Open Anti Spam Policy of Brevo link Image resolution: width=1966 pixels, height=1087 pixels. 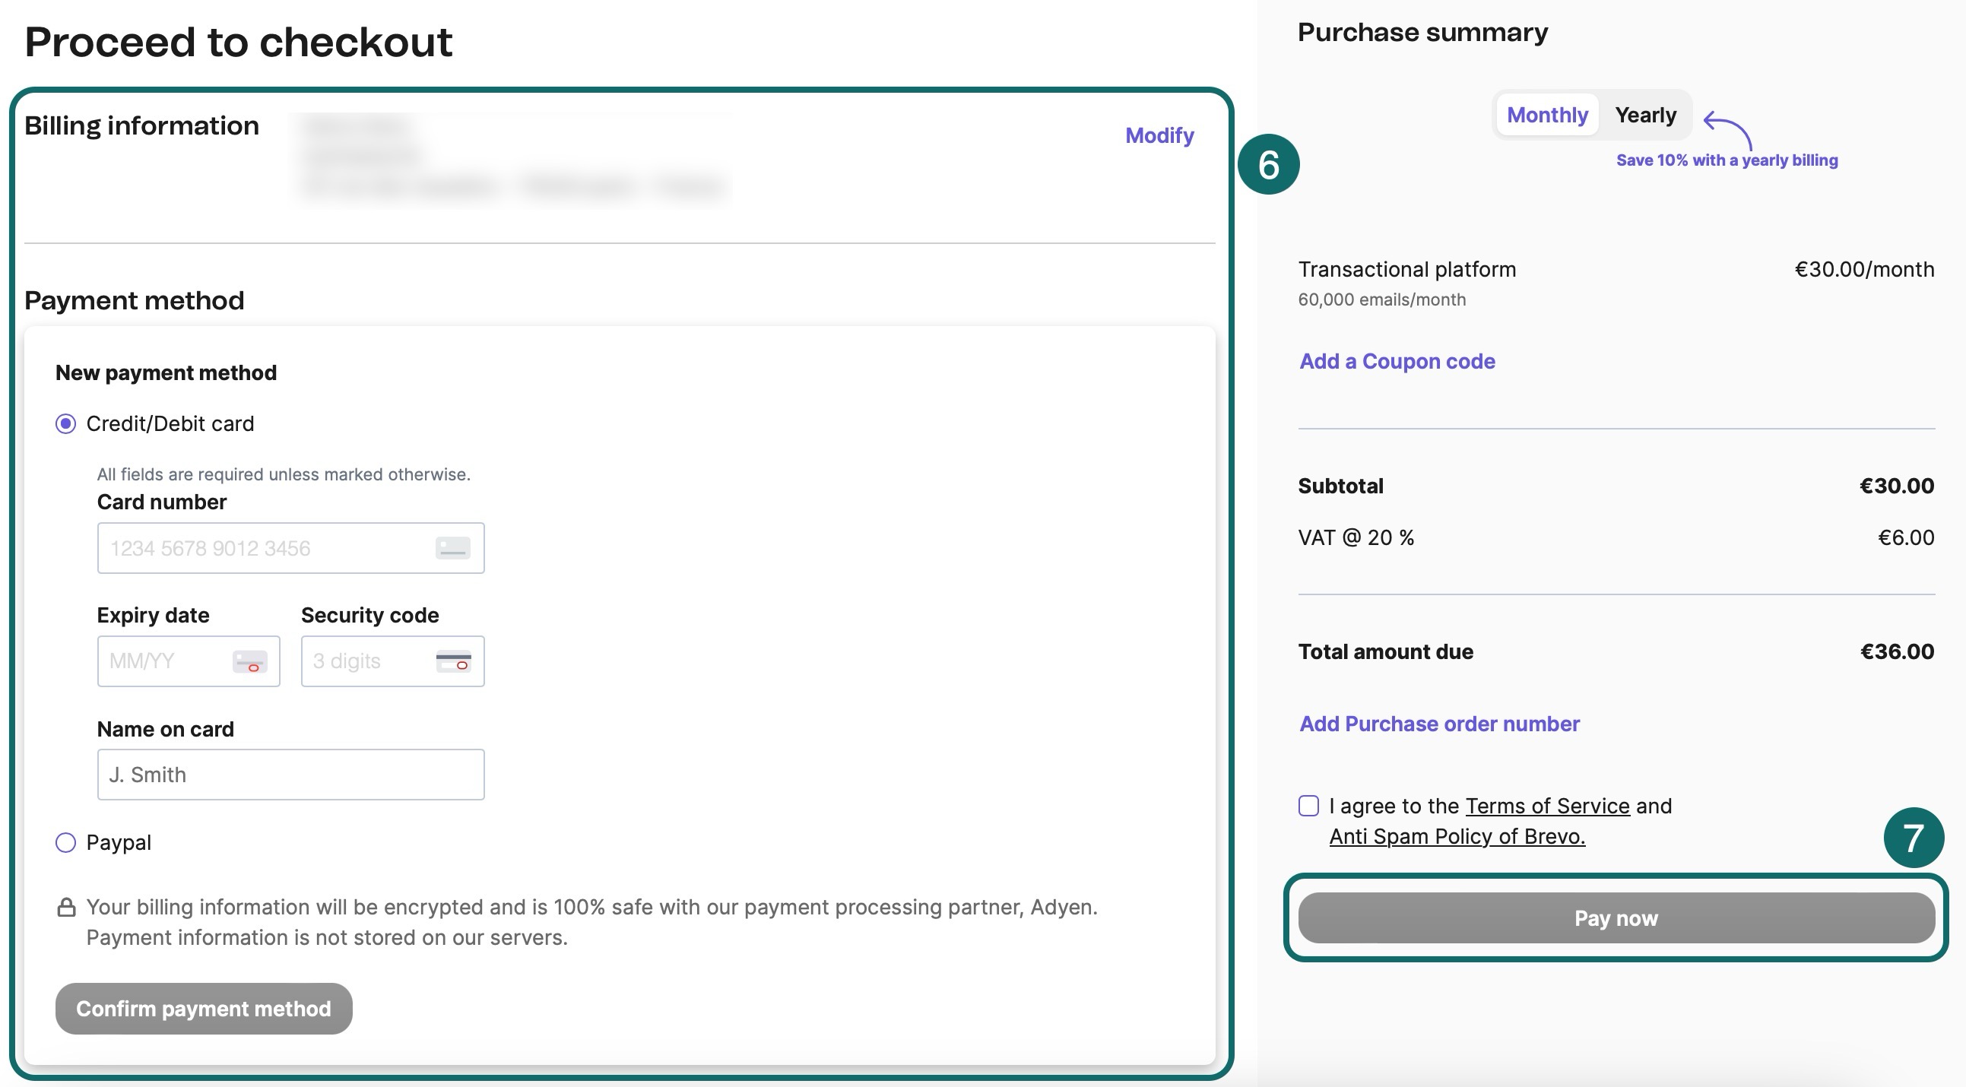1457,837
